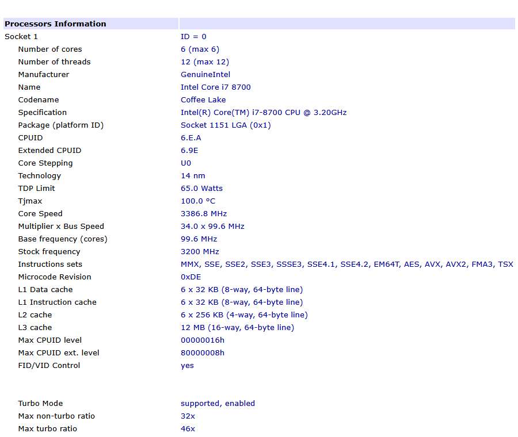Select the Turbo Mode supported, enabled value
The height and width of the screenshot is (437, 518).
click(218, 403)
